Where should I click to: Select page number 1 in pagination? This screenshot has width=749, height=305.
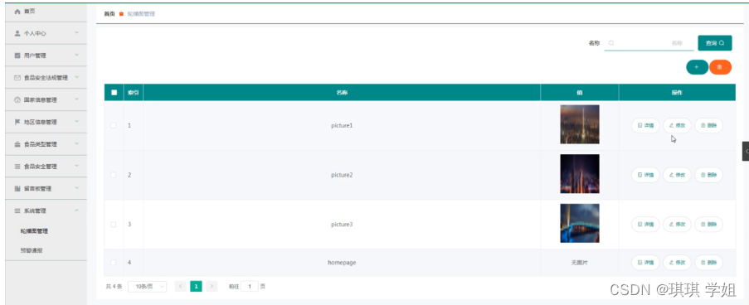[196, 287]
